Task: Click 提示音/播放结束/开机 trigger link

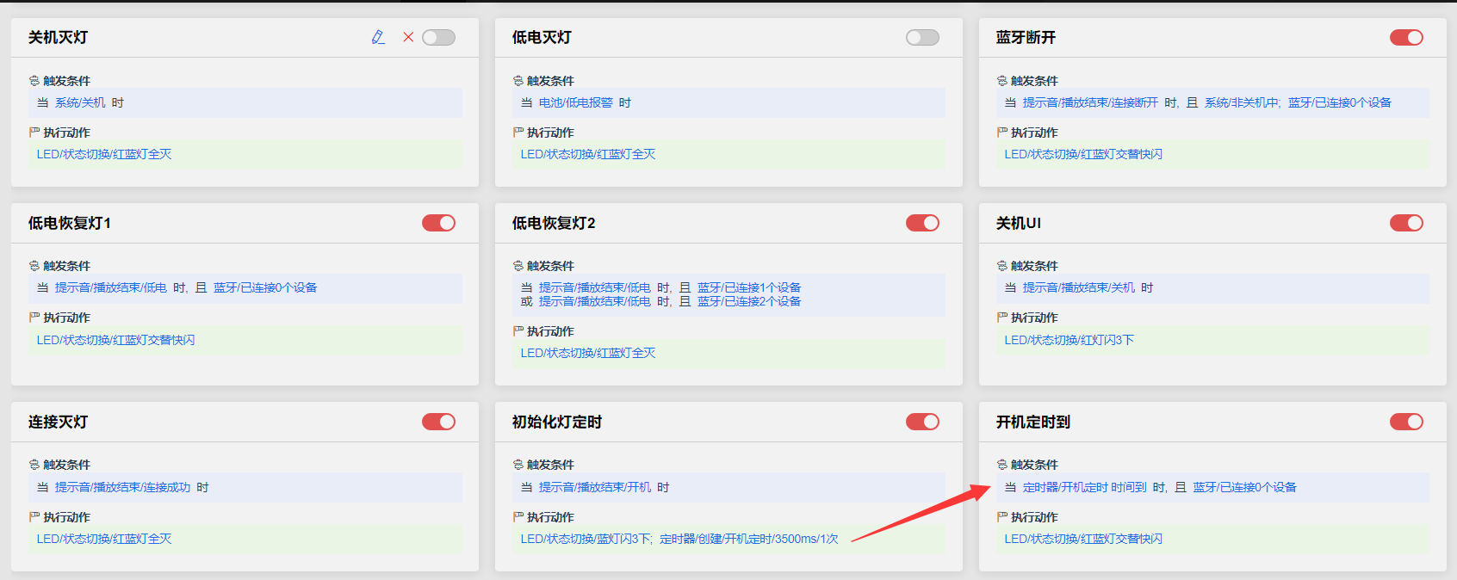Action: 595,487
